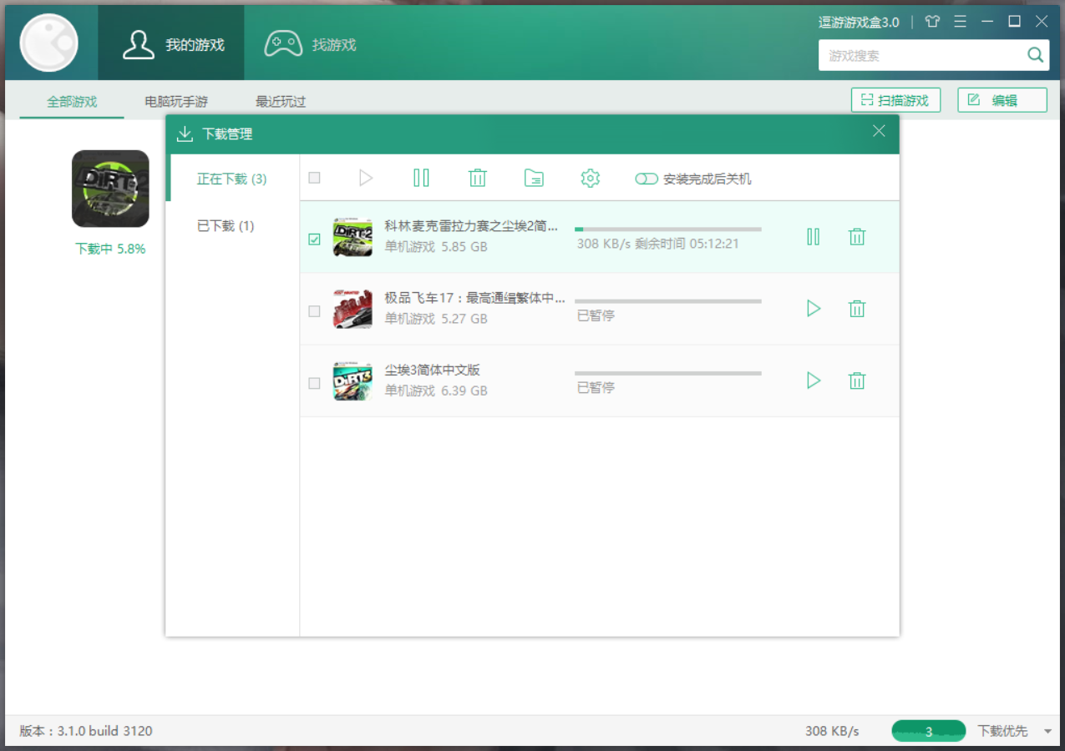Click the 极品飞车17 progress bar
The height and width of the screenshot is (751, 1065).
668,301
